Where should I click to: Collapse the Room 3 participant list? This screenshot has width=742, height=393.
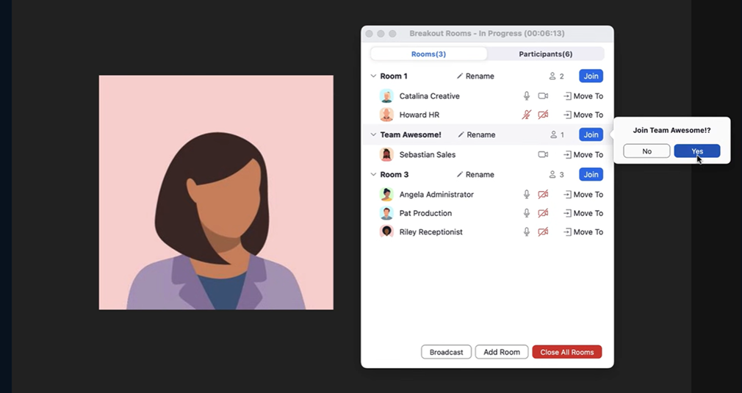(373, 175)
